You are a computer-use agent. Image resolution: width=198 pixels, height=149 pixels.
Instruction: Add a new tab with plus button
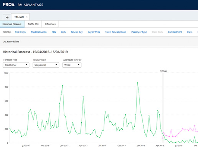point(7,17)
